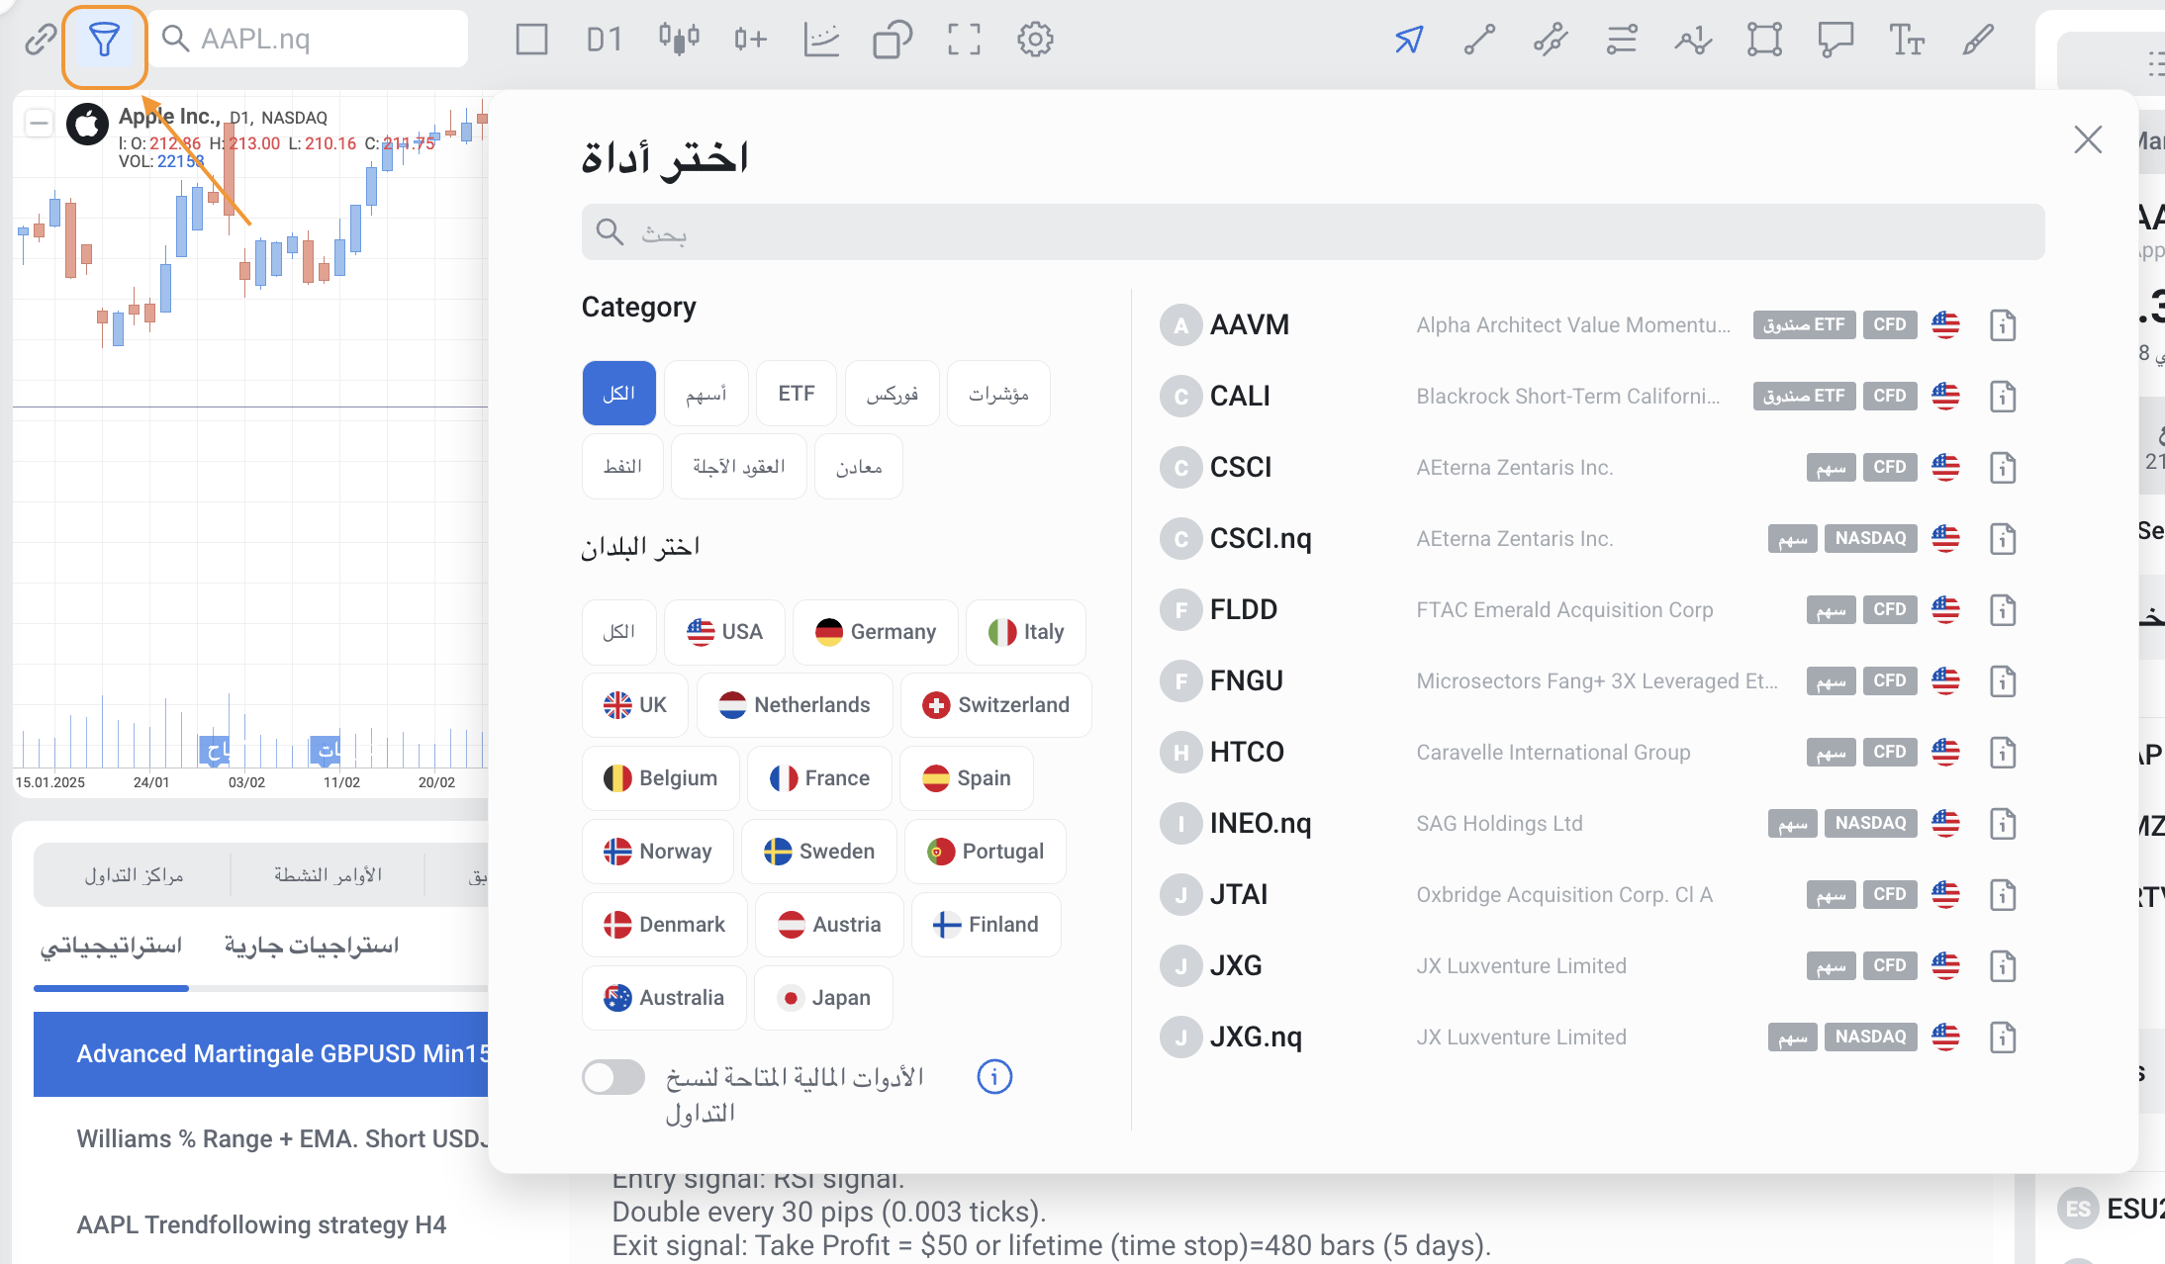This screenshot has width=2165, height=1264.
Task: Select the trend line drawing tool
Action: click(x=1479, y=41)
